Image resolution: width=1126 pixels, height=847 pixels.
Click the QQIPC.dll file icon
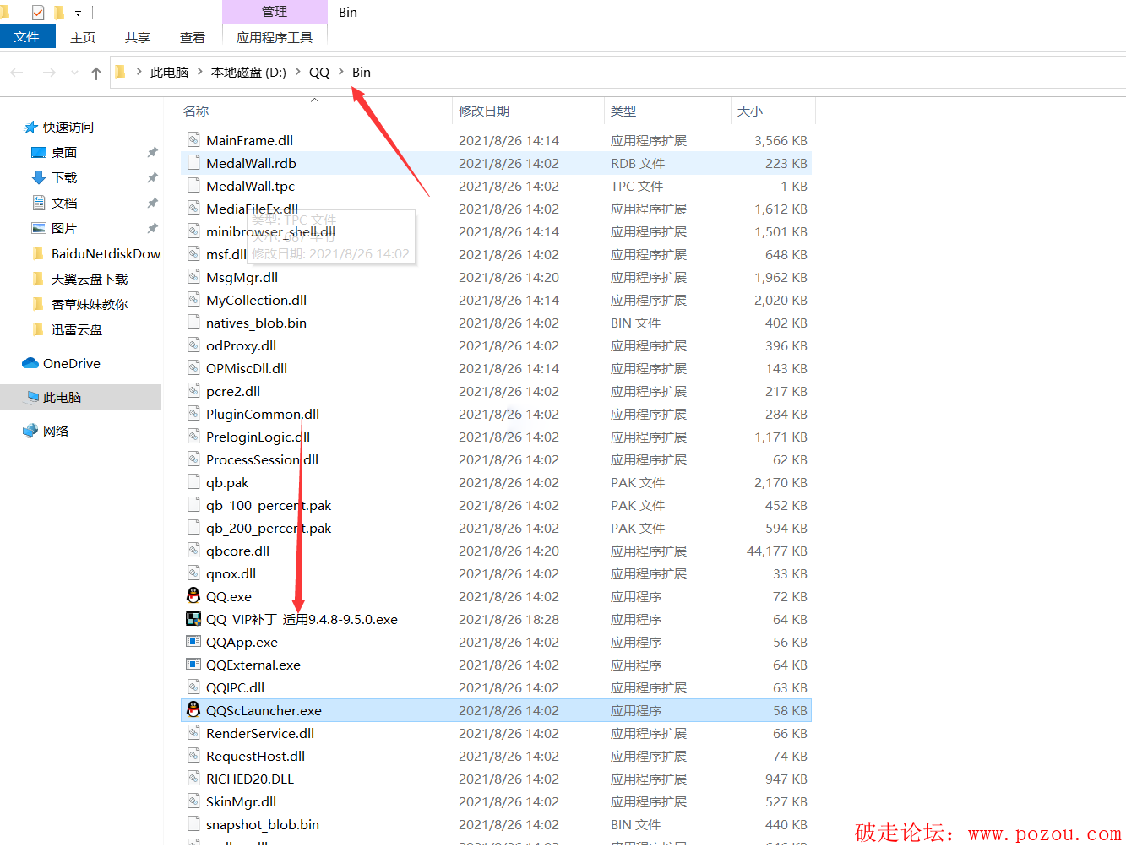[x=193, y=687]
